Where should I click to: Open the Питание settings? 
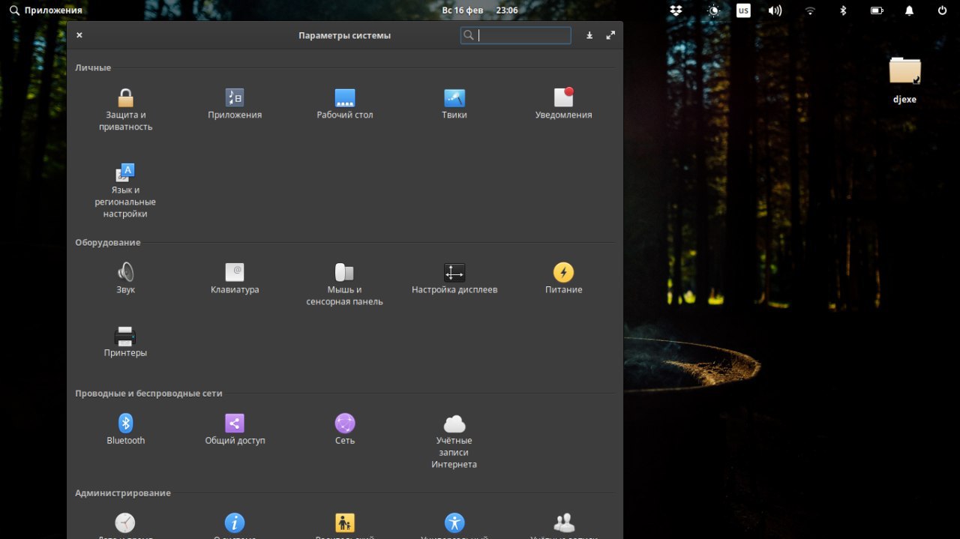(x=564, y=278)
